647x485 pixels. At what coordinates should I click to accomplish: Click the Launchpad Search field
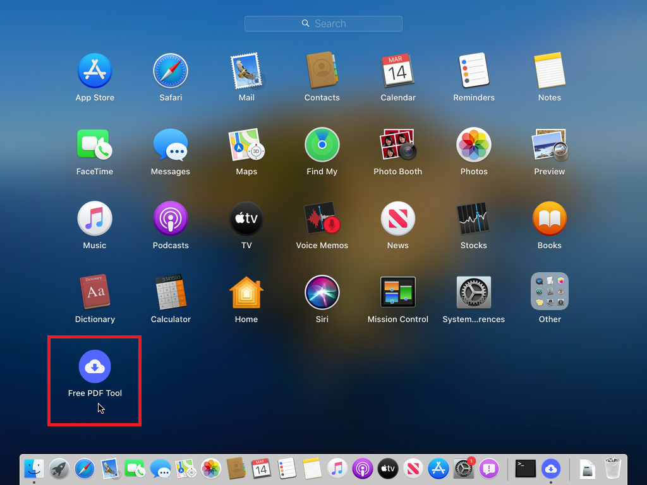pos(323,23)
